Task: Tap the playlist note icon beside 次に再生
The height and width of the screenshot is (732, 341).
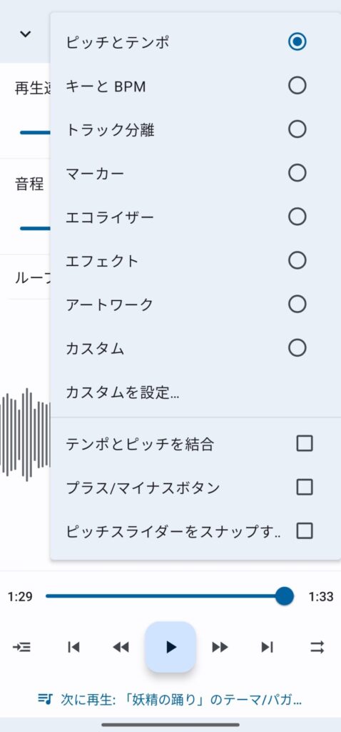Action: coord(45,699)
